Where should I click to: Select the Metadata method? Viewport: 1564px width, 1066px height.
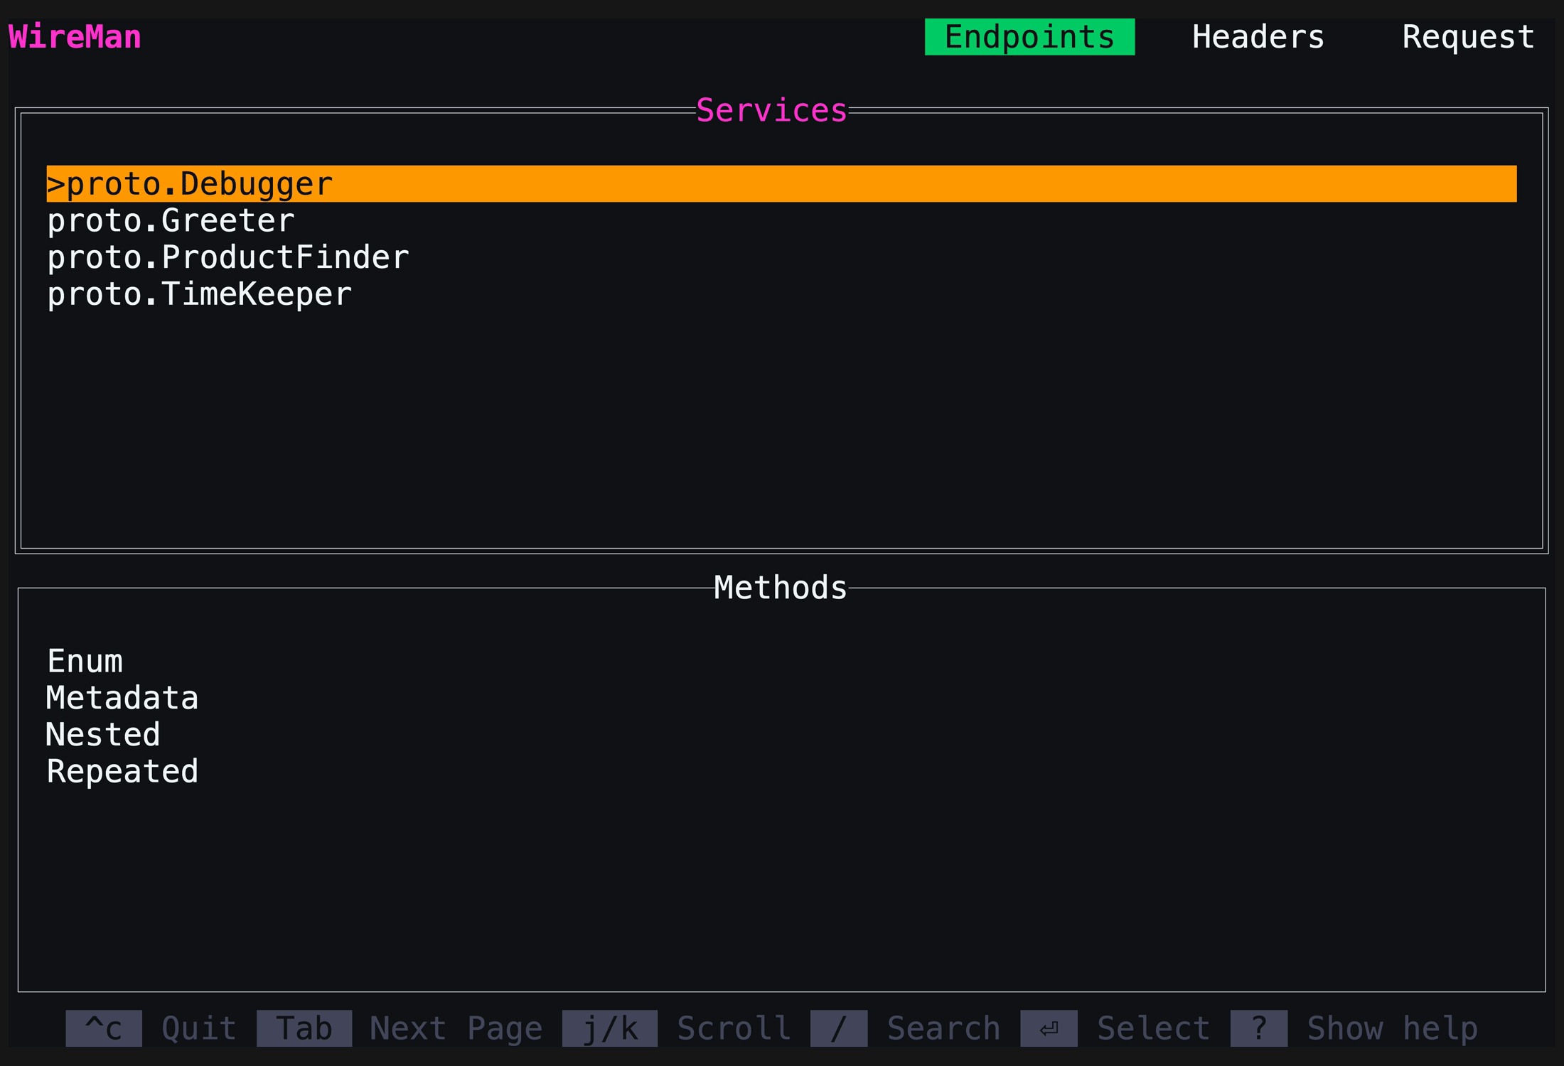[x=122, y=698]
